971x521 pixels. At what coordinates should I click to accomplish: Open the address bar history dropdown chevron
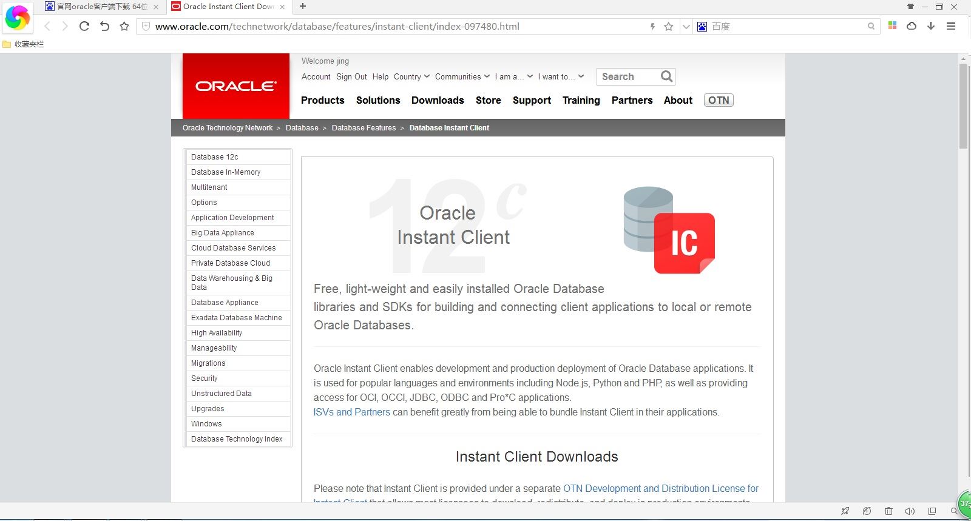[686, 27]
